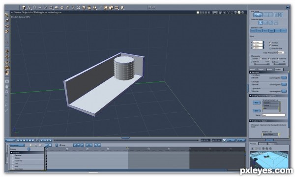Click the magnifier zoom tool in left toolbar
The width and height of the screenshot is (295, 177).
coord(7,92)
